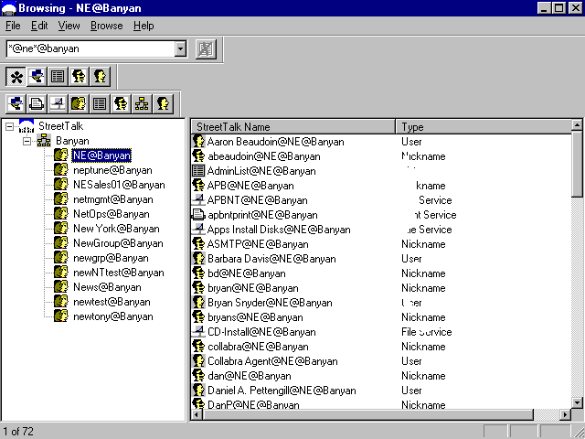
Task: Open the Browse menu
Action: (106, 26)
